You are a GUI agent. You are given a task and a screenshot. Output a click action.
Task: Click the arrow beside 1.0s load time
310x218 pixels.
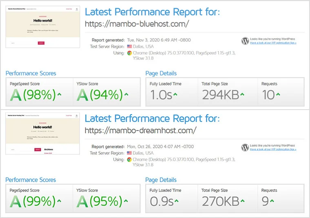(175, 95)
